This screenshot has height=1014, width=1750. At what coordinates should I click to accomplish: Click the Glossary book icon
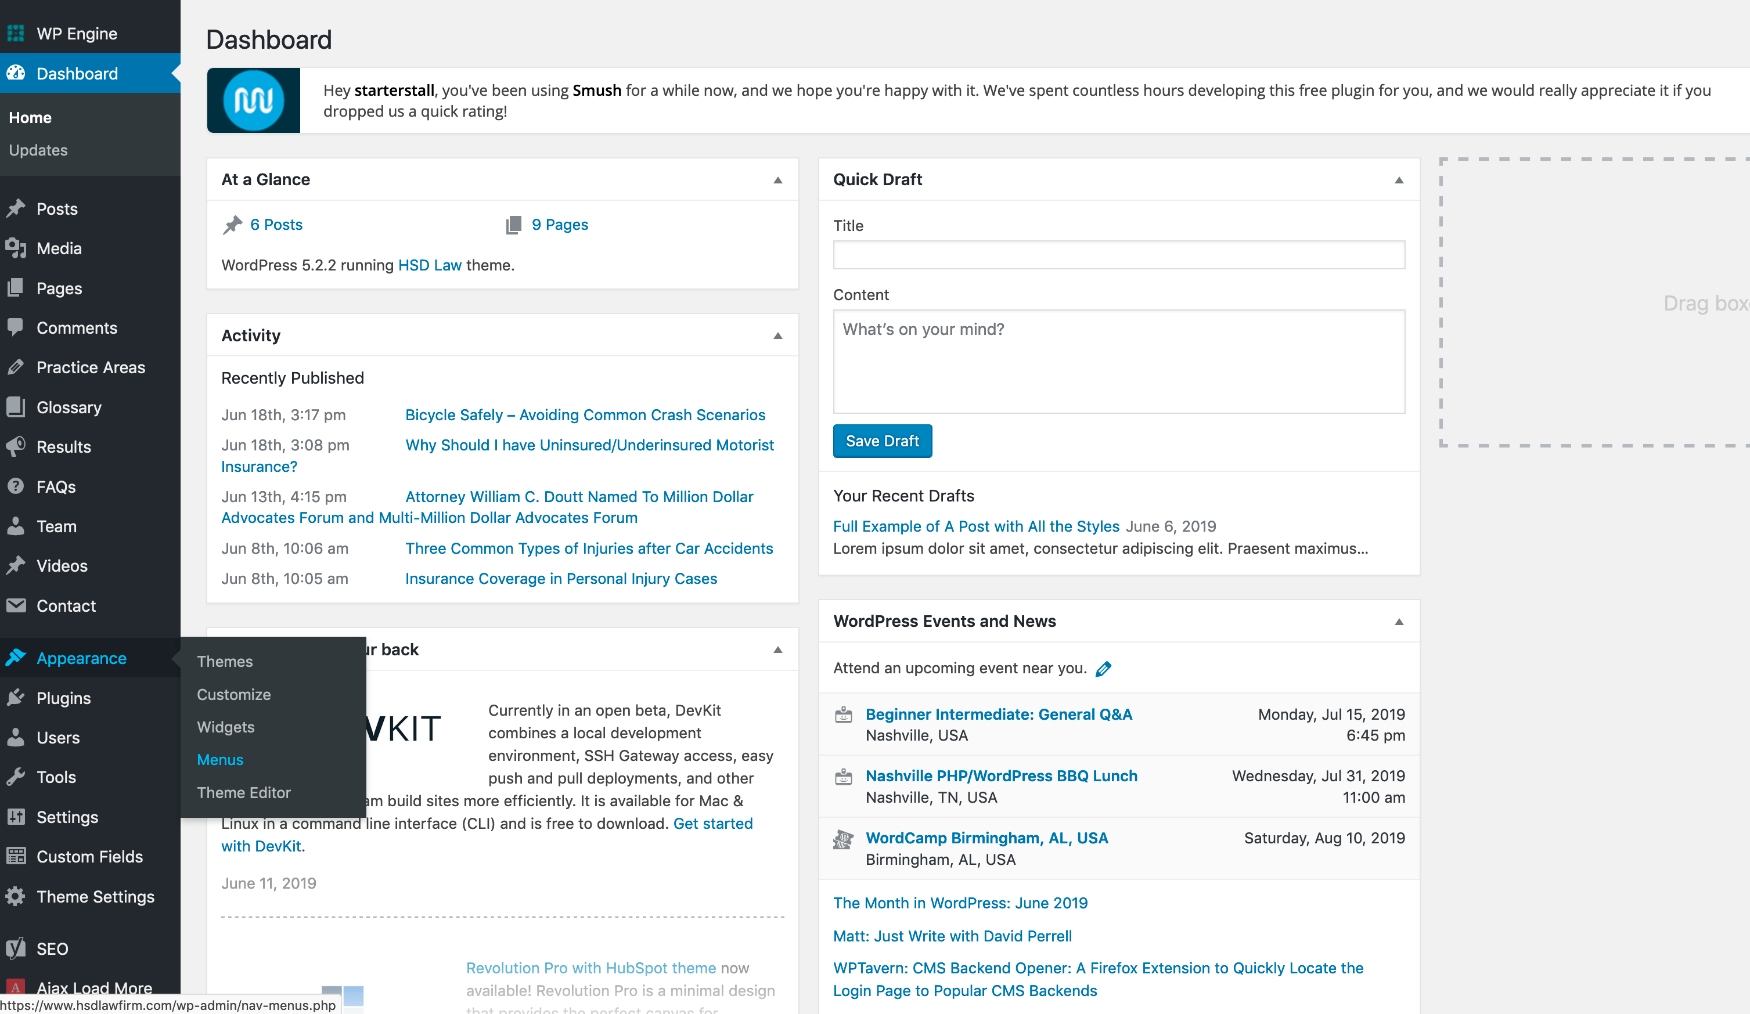point(16,407)
